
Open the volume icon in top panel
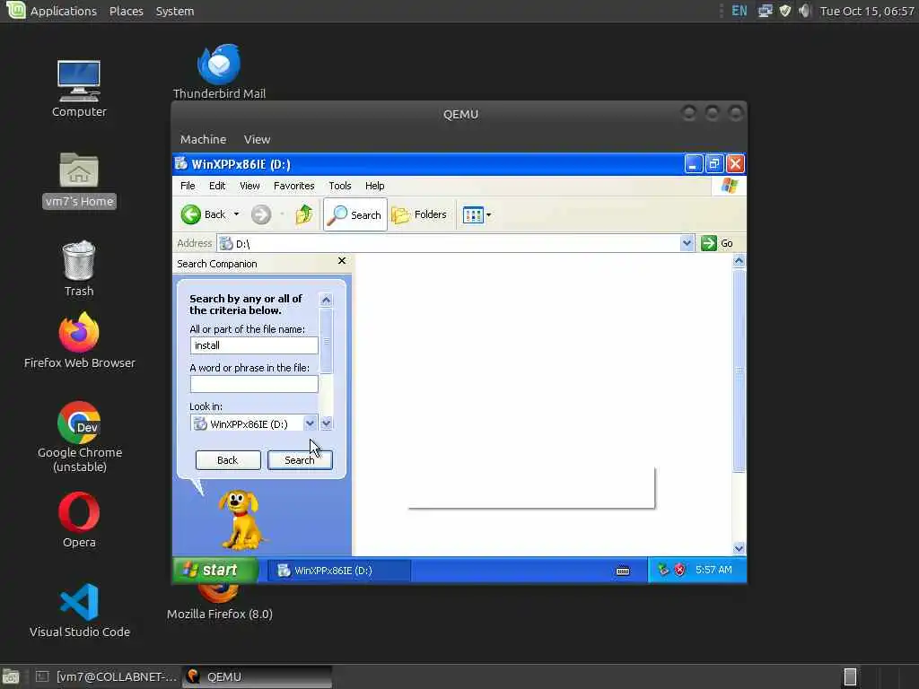tap(805, 11)
